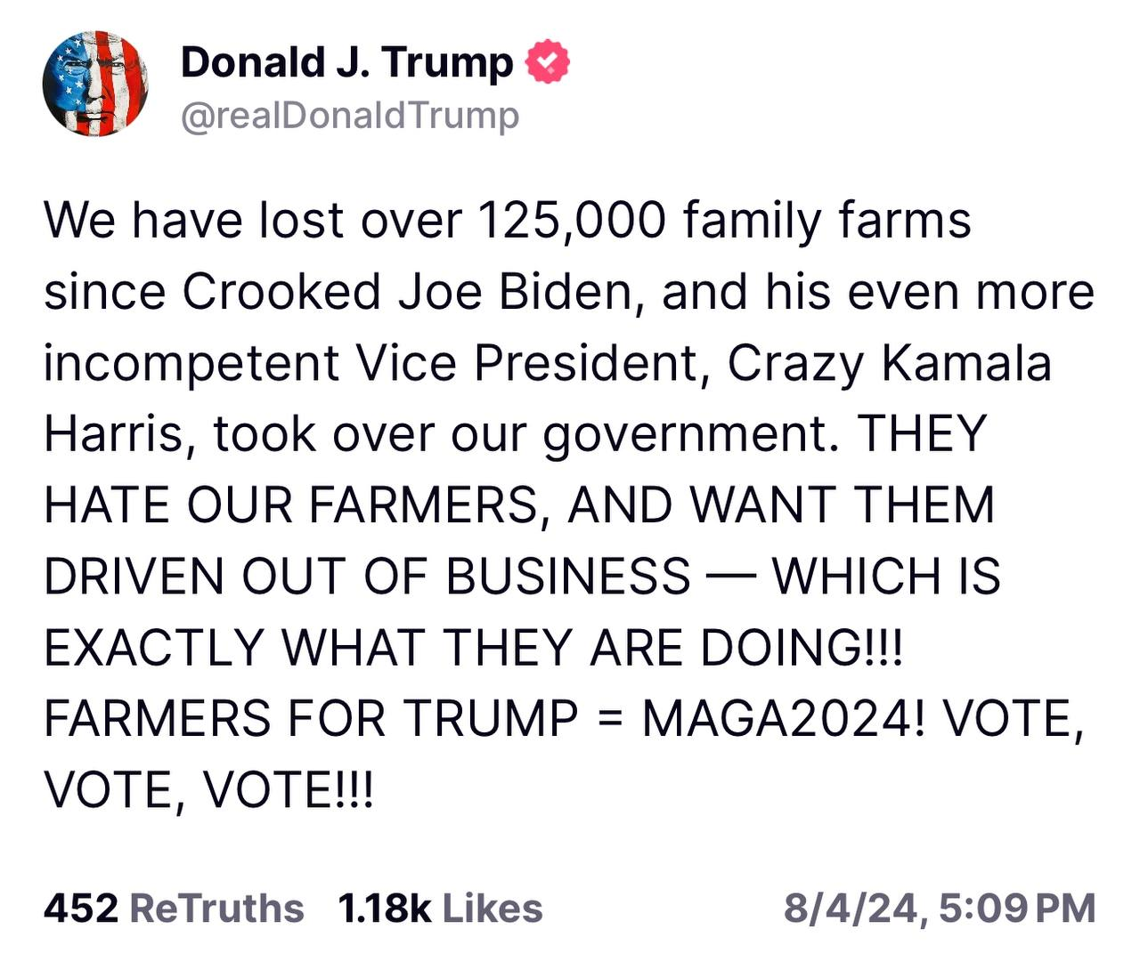
Task: Open the @realDonaldTrump handle link
Action: 349,116
